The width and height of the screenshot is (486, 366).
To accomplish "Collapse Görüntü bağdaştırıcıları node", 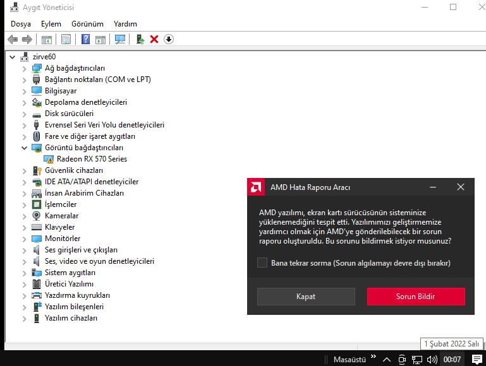I will coord(24,148).
